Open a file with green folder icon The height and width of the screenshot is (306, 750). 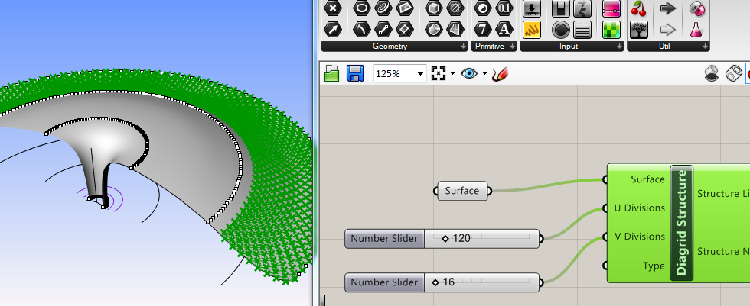click(x=331, y=73)
